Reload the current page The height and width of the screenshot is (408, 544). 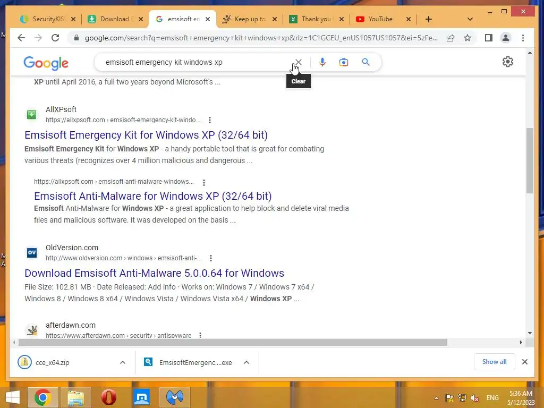click(55, 38)
